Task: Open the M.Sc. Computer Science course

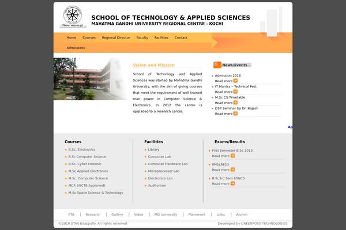Action: click(88, 178)
